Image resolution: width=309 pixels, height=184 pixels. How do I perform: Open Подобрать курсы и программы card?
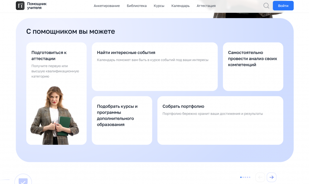[122, 120]
